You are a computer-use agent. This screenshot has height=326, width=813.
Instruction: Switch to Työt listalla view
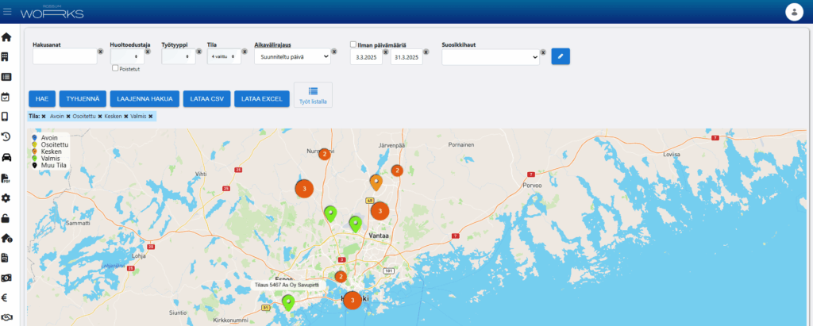click(x=313, y=95)
